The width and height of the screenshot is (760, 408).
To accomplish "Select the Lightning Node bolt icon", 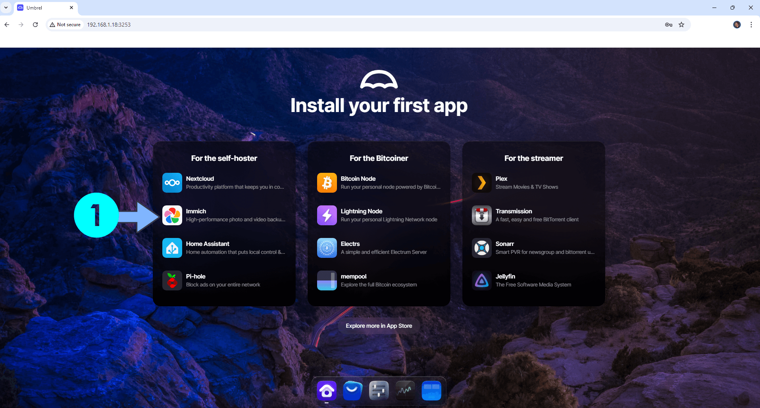I will pyautogui.click(x=327, y=215).
